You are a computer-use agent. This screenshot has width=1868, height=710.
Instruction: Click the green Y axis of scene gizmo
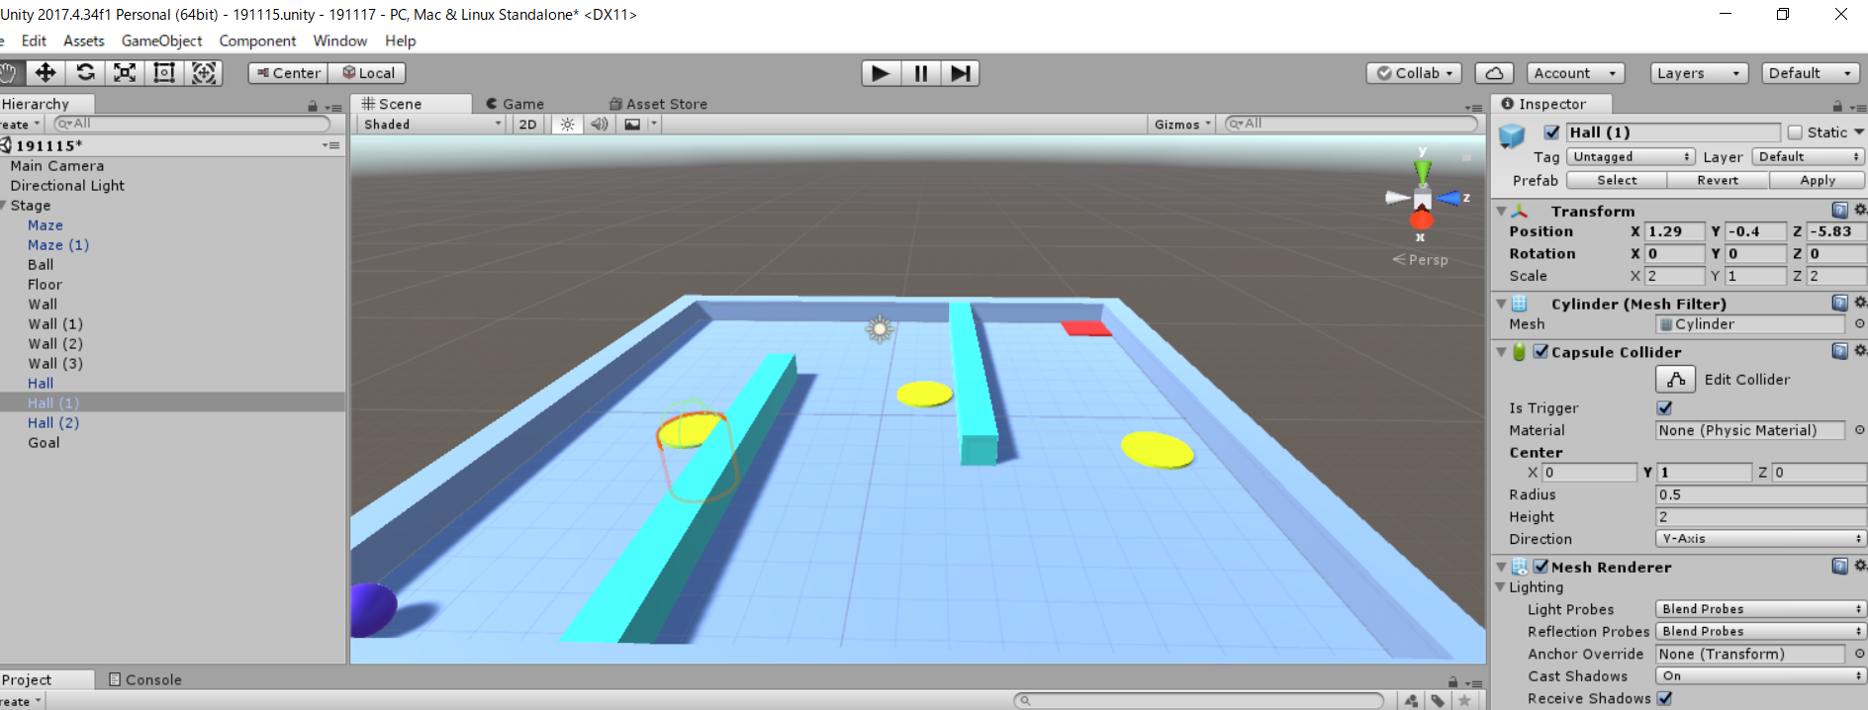1422,170
